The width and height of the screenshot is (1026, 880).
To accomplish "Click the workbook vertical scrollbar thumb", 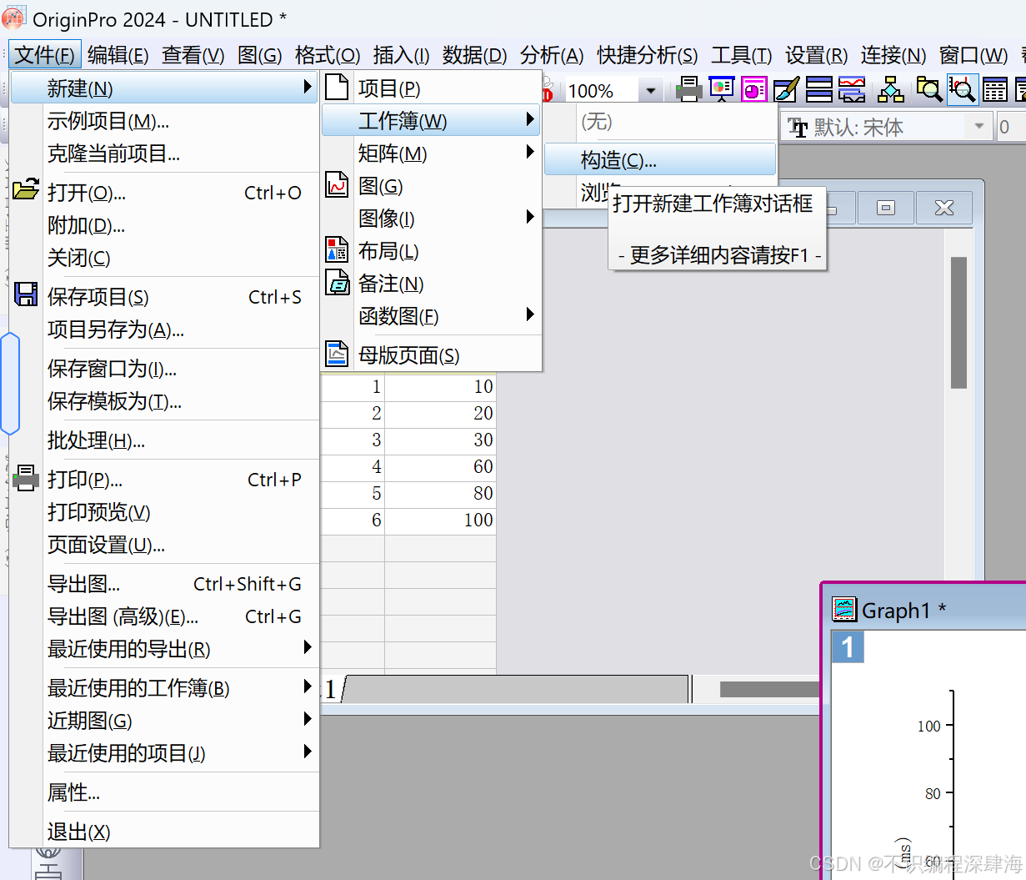I will click(x=958, y=323).
